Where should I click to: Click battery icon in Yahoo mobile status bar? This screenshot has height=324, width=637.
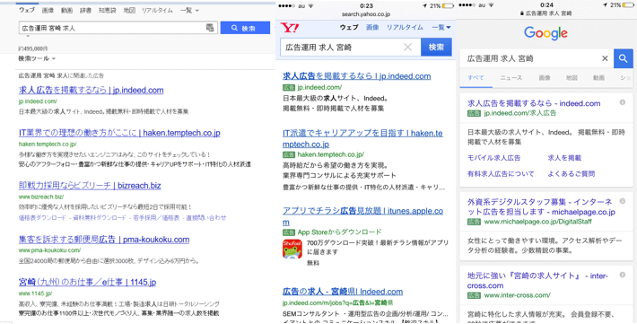[x=448, y=5]
